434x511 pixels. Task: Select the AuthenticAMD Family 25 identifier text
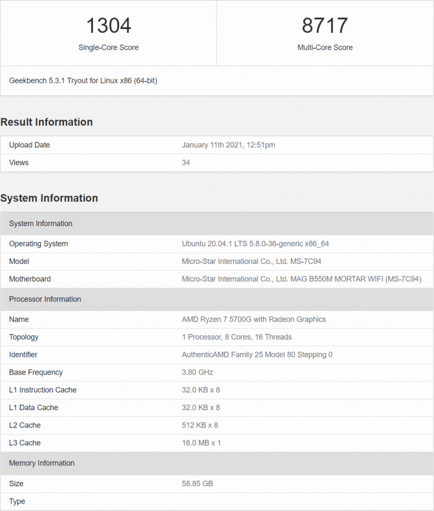pos(257,354)
